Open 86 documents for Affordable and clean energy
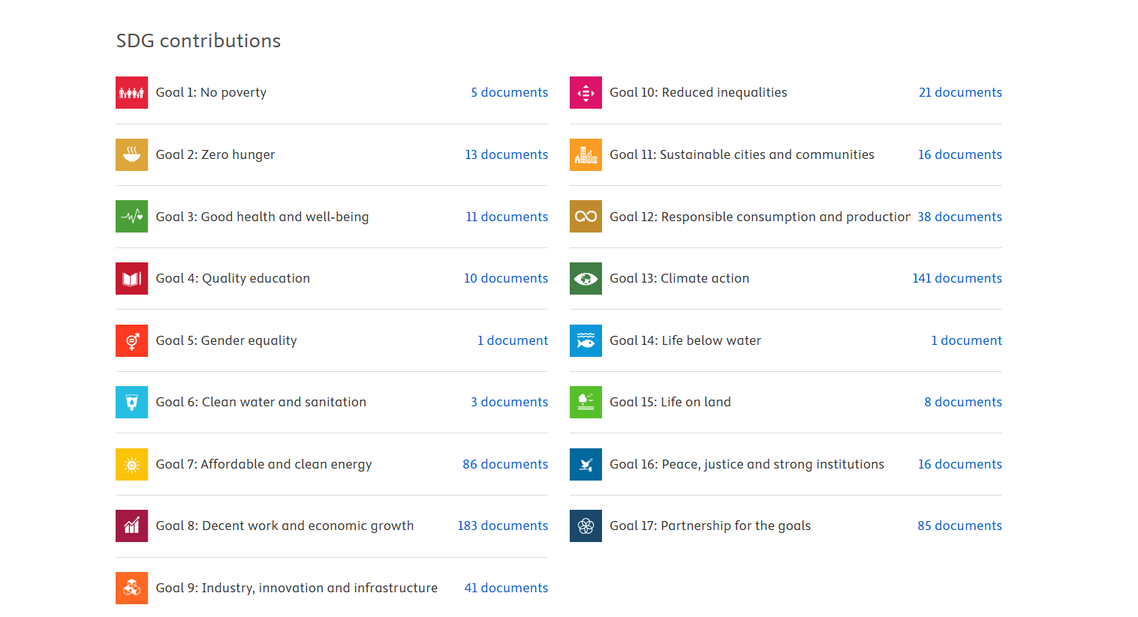1138x617 pixels. point(505,464)
